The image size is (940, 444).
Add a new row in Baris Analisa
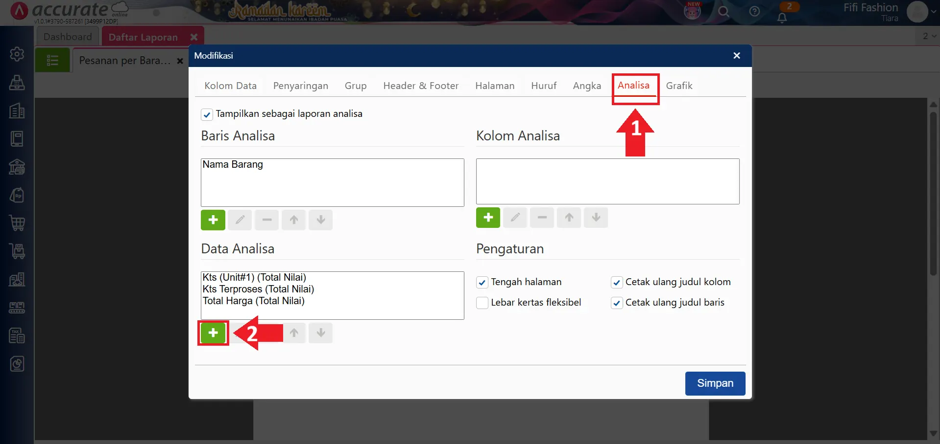(213, 220)
